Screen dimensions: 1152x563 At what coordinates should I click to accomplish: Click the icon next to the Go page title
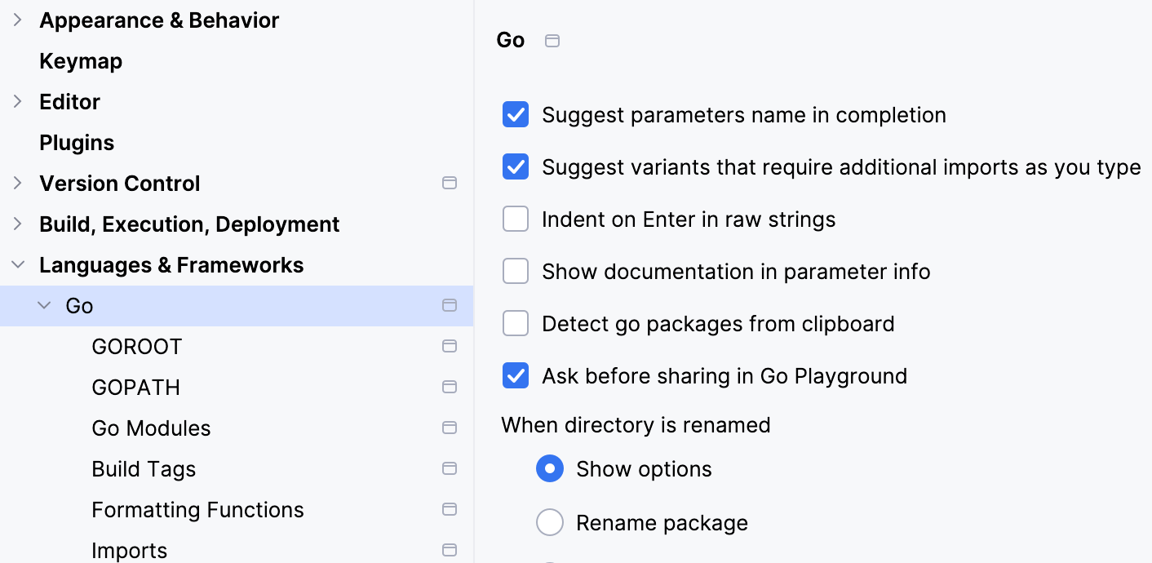point(552,40)
